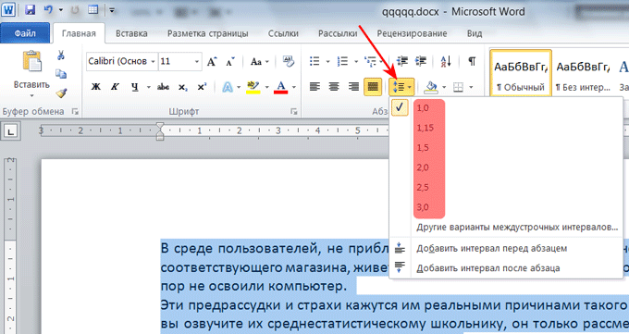
Task: Click the Grow Font icon
Action: (212, 62)
